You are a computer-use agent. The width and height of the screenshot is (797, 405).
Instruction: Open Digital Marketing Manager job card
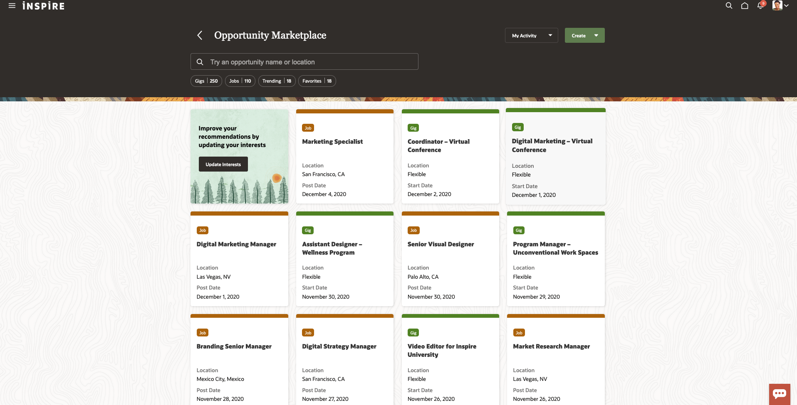click(236, 244)
